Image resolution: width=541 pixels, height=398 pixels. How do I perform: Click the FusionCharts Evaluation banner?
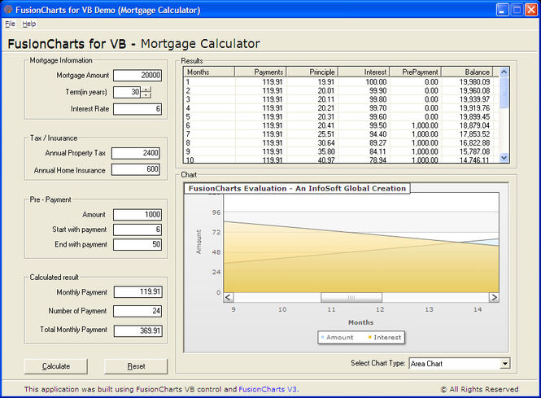pyautogui.click(x=297, y=189)
